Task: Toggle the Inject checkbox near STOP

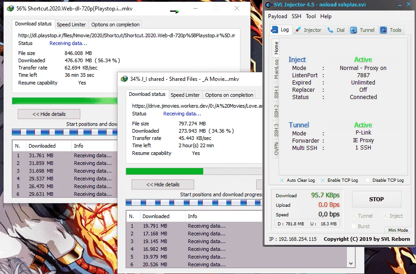Action: (x=385, y=216)
